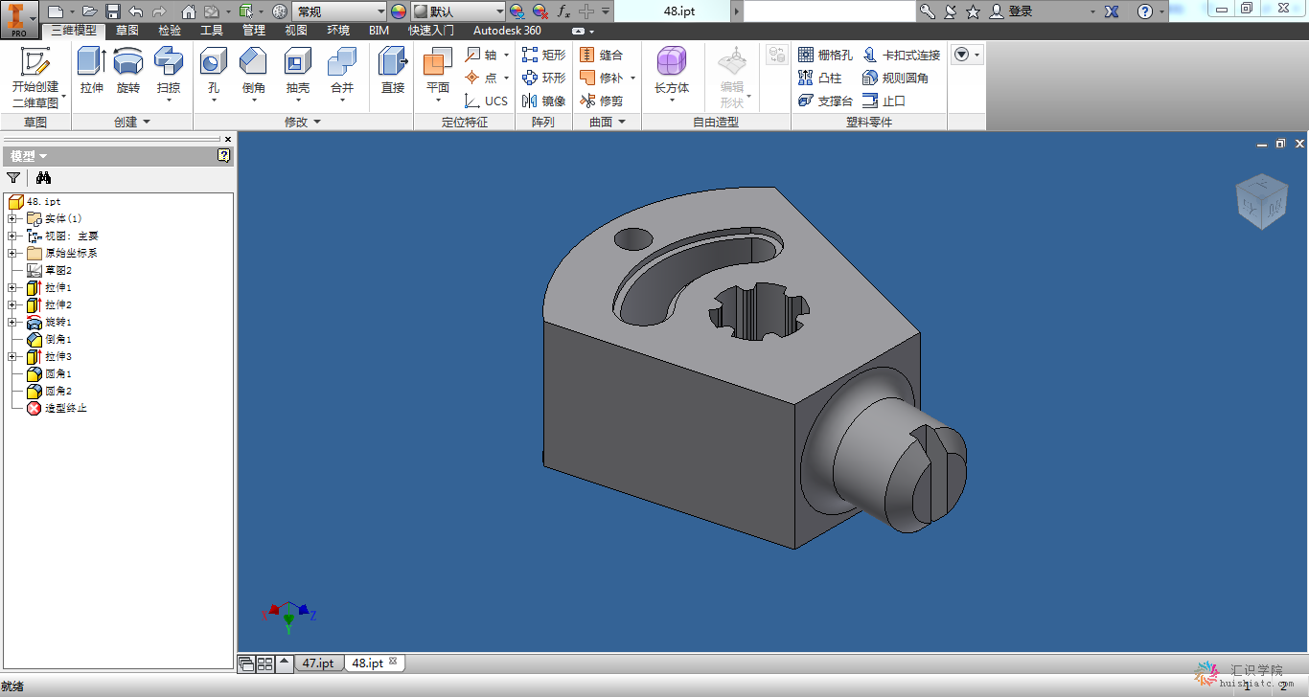
Task: Select the Trim (修剪) surface tool
Action: pos(602,101)
